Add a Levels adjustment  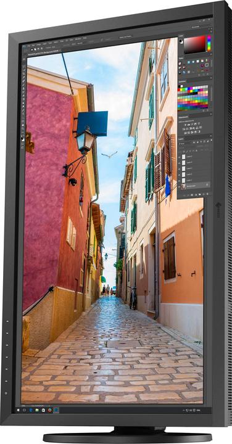[x=189, y=125]
